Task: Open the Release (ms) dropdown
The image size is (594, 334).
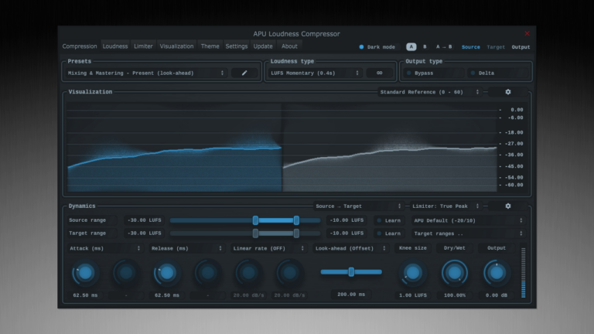Action: 186,248
